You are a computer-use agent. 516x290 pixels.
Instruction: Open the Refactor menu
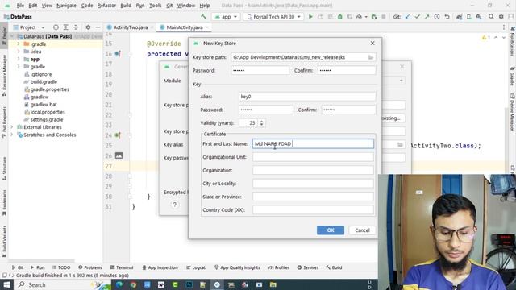[106, 6]
